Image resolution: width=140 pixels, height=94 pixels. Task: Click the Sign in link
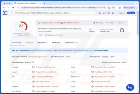(122, 13)
